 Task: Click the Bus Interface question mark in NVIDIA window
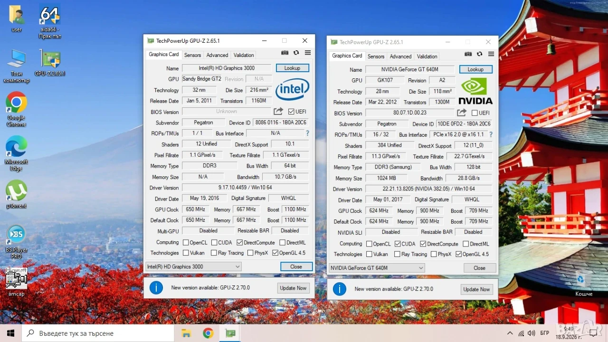(x=491, y=134)
